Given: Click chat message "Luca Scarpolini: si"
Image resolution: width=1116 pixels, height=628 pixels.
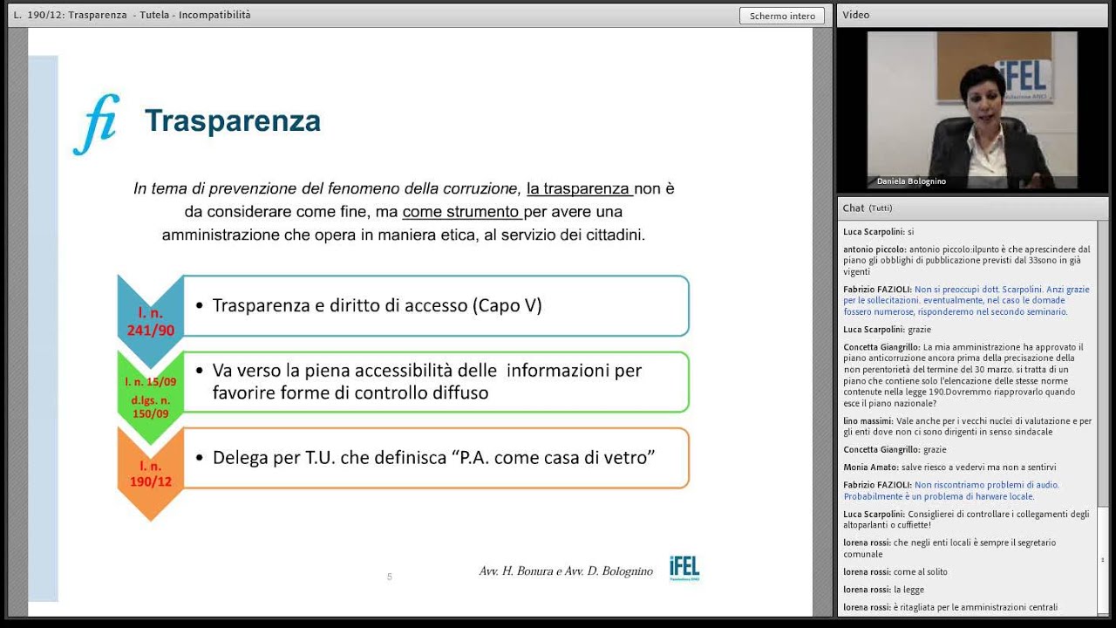Looking at the screenshot, I should 879,232.
